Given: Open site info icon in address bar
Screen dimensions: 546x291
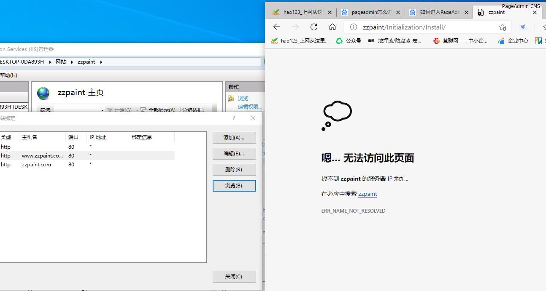Looking at the screenshot, I should click(x=354, y=27).
